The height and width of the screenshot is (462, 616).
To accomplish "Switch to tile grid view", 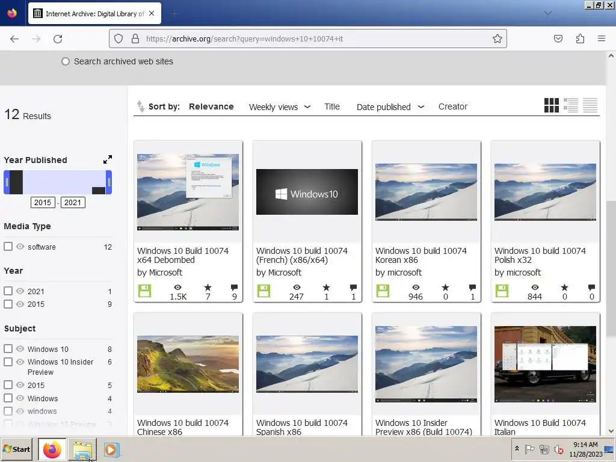I will click(552, 105).
